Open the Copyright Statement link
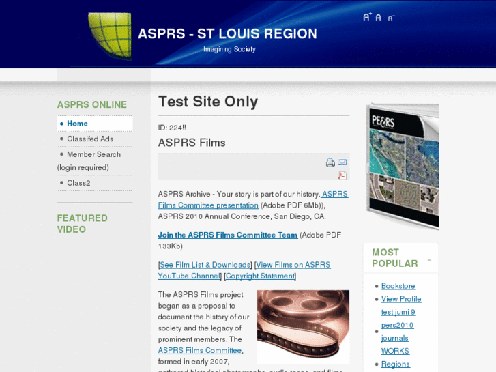 [x=260, y=276]
